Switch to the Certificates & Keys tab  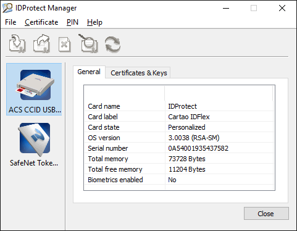click(138, 73)
